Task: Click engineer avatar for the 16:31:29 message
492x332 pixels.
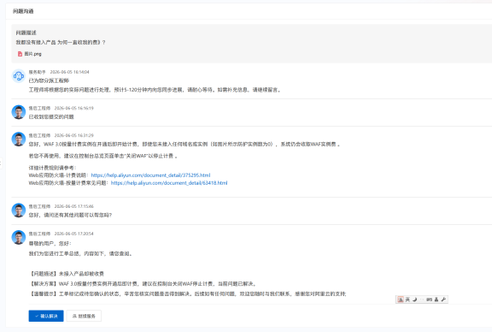Action: 19,139
